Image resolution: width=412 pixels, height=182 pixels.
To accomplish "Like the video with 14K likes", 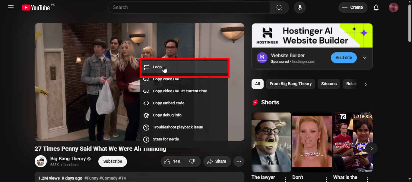I will point(173,162).
